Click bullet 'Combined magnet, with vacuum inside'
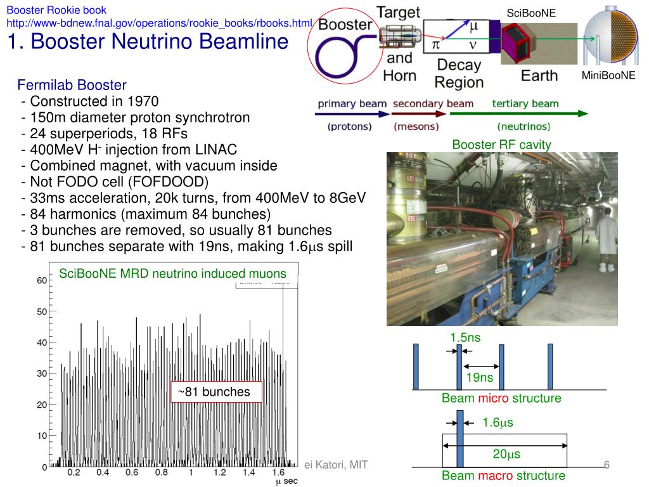The image size is (649, 487). [149, 166]
